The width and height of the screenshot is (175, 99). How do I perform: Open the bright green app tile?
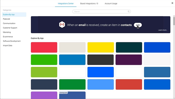click(x=44, y=60)
